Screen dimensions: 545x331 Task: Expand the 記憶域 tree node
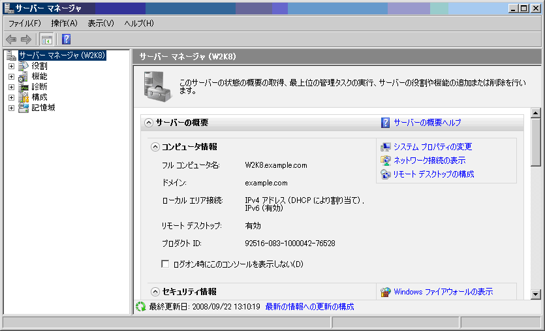coord(12,108)
